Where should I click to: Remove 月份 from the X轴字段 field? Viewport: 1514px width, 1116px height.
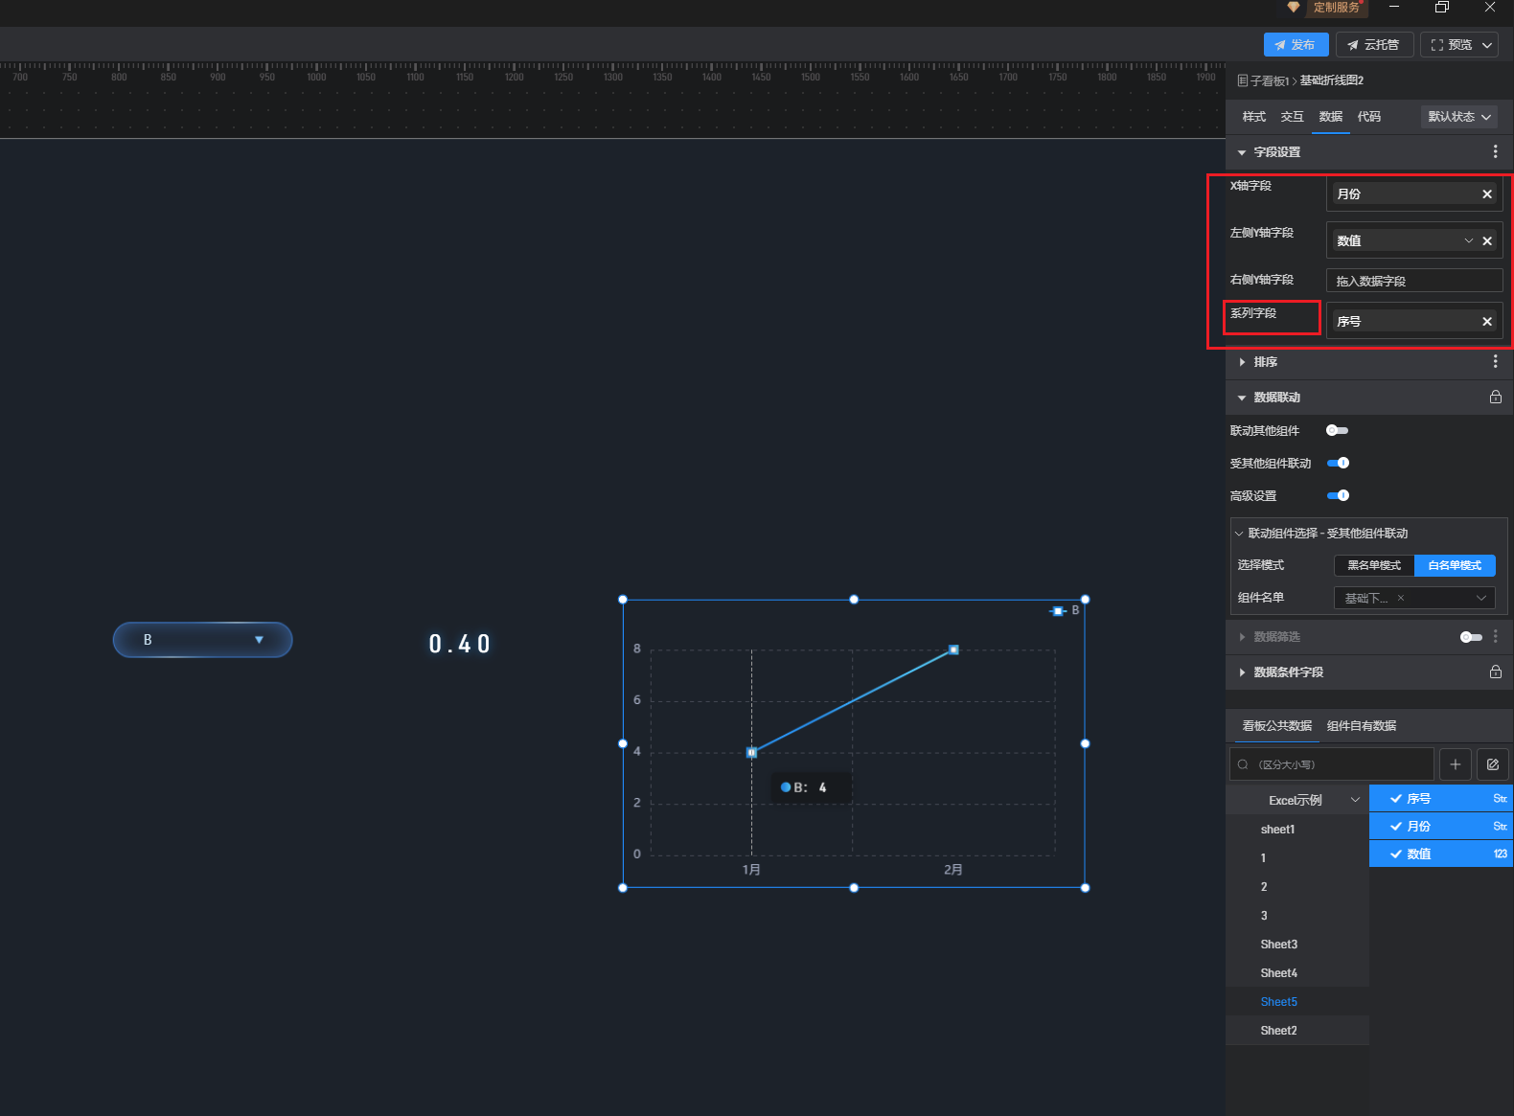1487,194
